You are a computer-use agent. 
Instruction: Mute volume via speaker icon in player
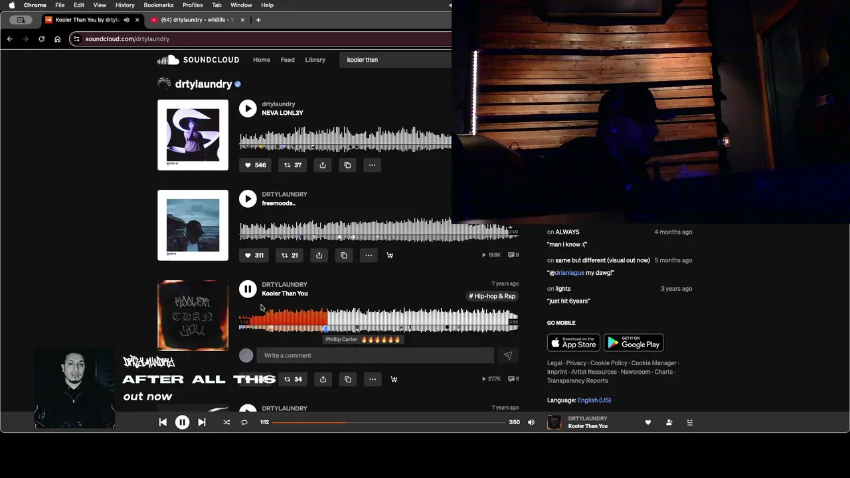pyautogui.click(x=531, y=422)
